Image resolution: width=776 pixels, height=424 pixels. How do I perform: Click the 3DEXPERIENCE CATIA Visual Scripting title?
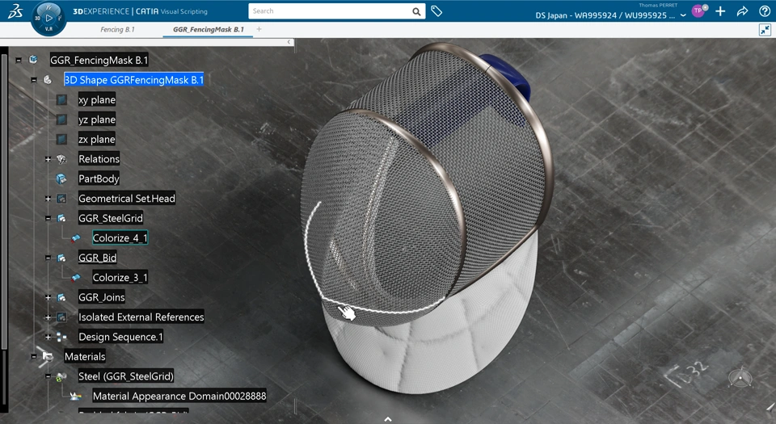coord(140,11)
